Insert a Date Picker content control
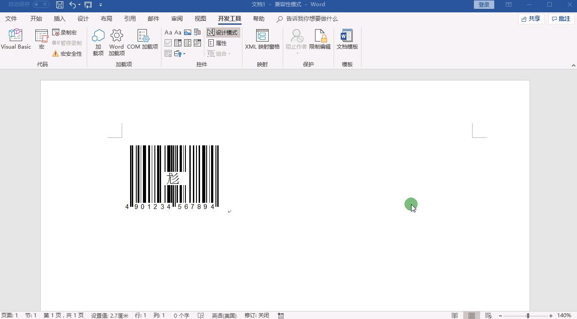The image size is (577, 319). tap(196, 42)
